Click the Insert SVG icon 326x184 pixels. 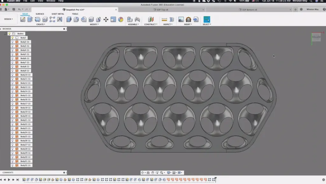tap(188, 19)
